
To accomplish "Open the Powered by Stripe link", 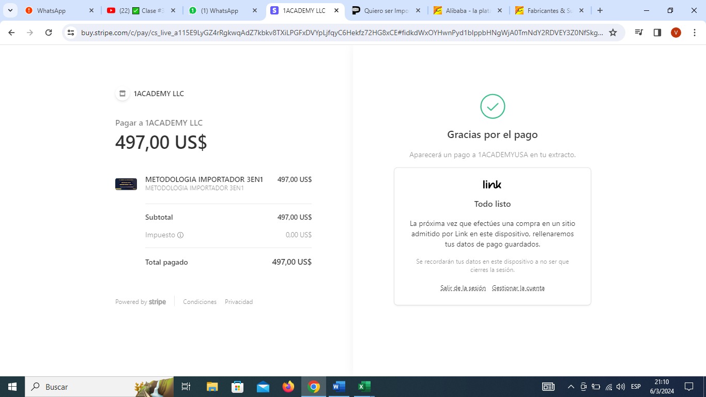I will [141, 302].
